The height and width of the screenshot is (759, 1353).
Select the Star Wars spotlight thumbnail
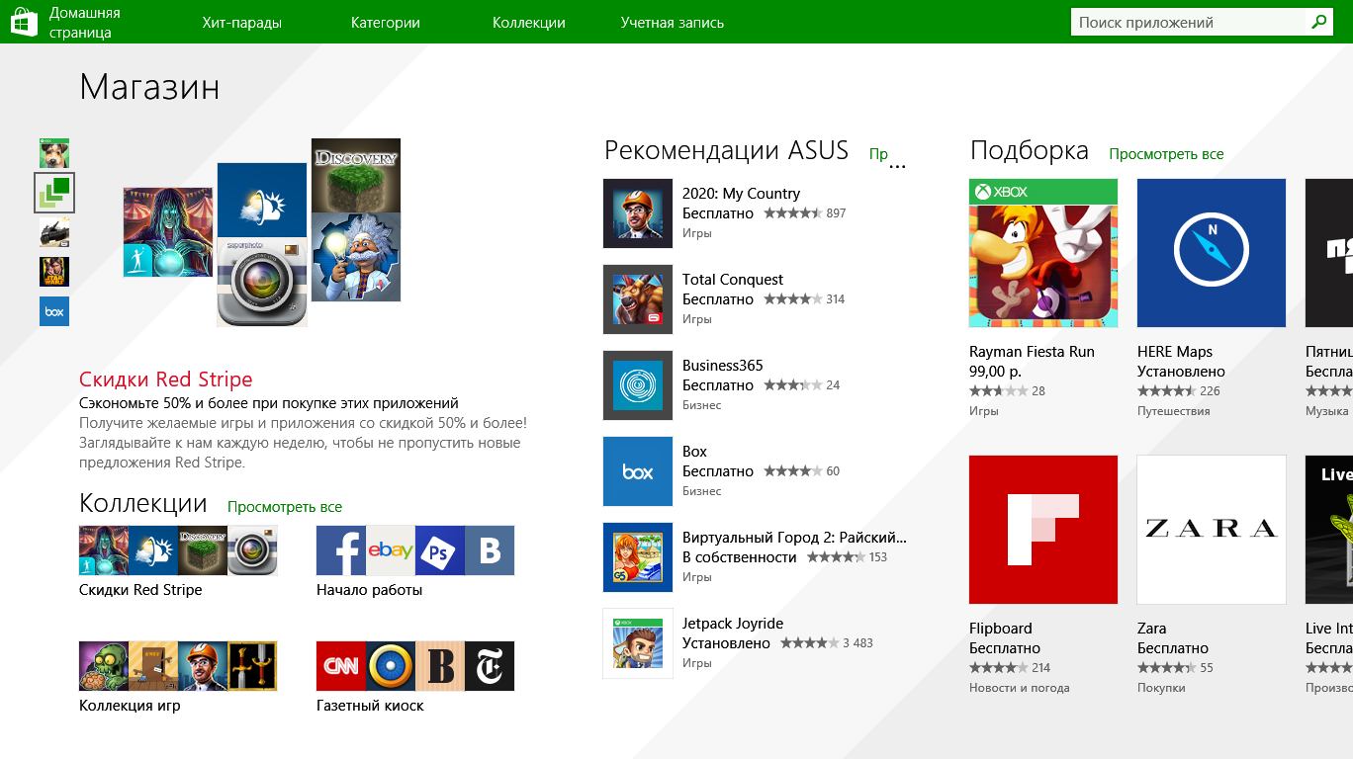pyautogui.click(x=54, y=272)
